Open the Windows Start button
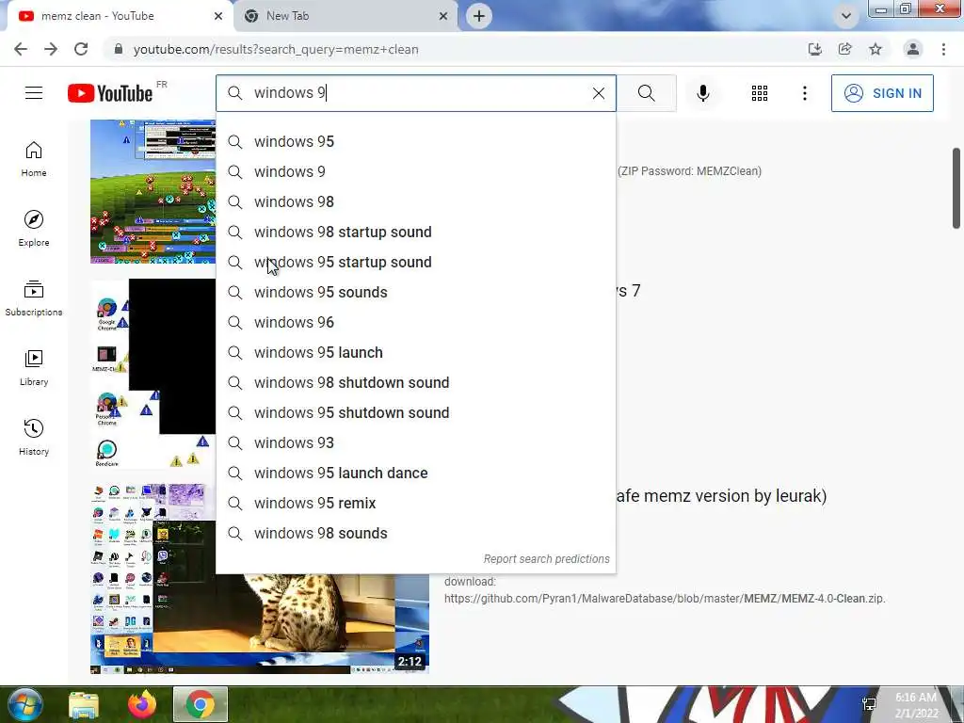The image size is (964, 723). [x=25, y=704]
